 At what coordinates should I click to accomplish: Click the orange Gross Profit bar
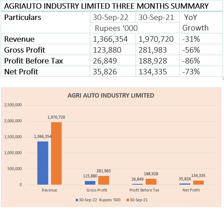[104, 180]
